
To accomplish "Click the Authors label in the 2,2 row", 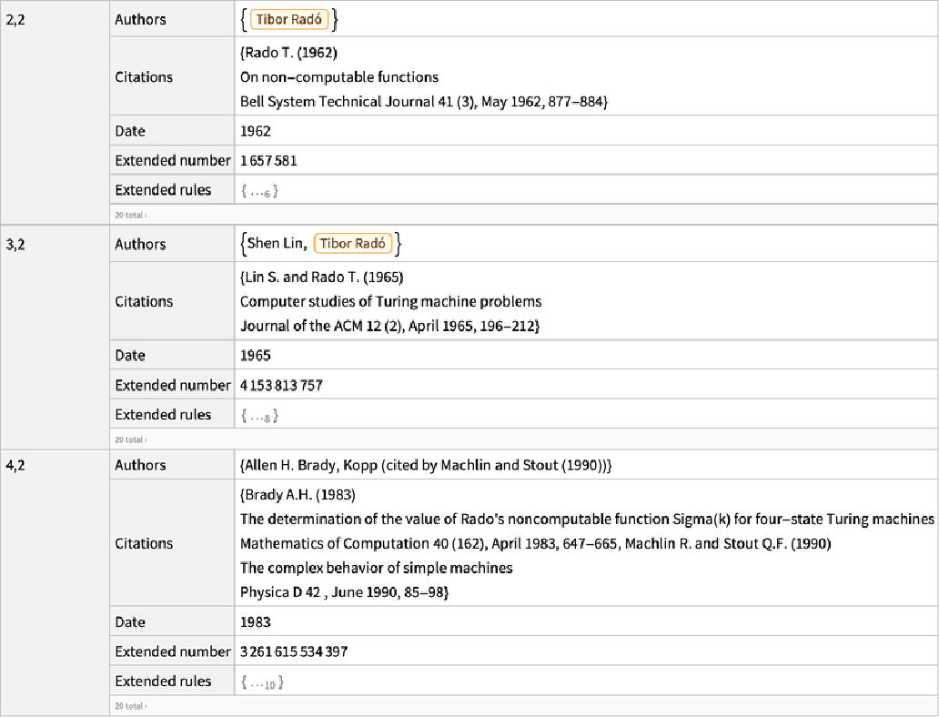I will (140, 19).
